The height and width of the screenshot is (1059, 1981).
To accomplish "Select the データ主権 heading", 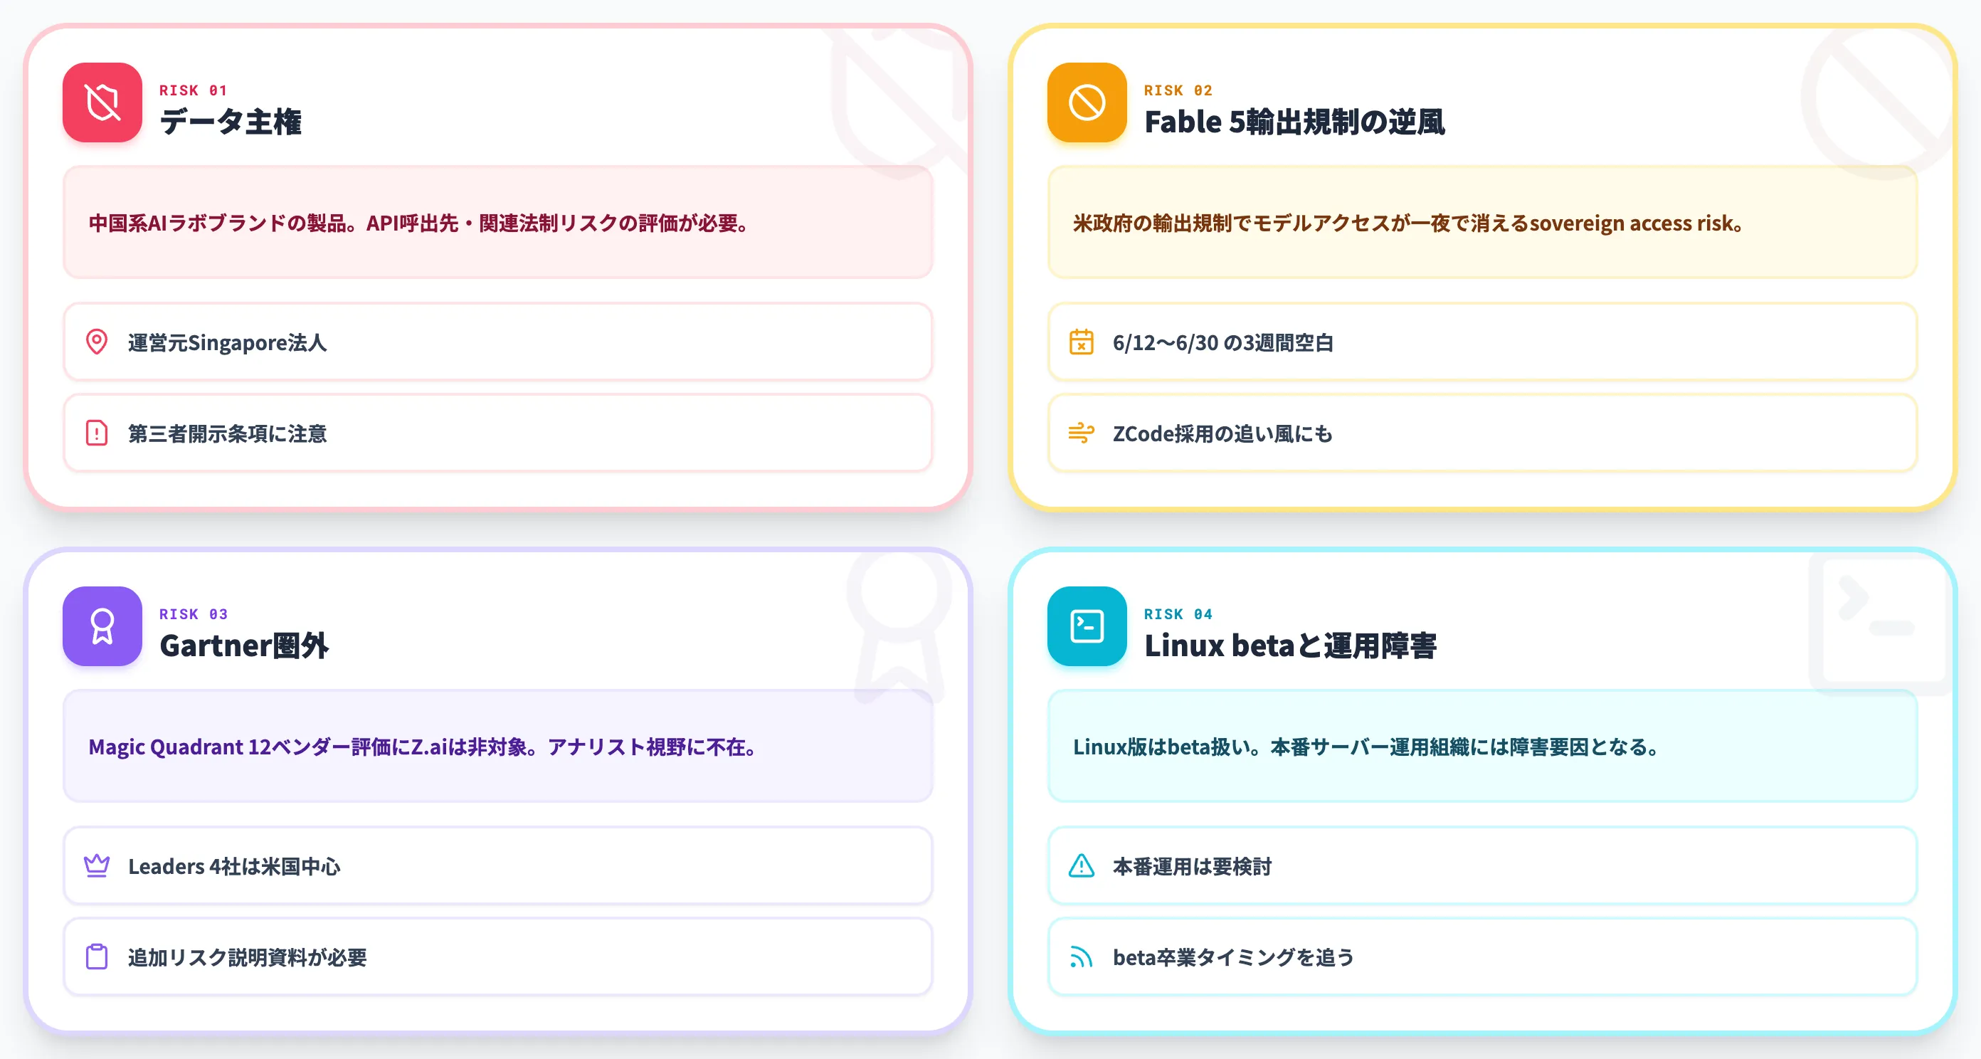I will coord(231,122).
